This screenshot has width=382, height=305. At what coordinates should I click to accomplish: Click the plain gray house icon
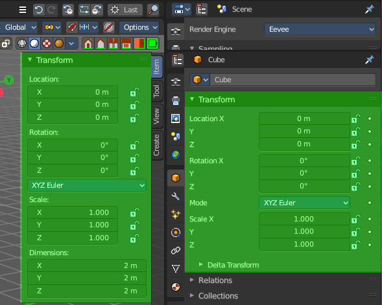pyautogui.click(x=101, y=44)
